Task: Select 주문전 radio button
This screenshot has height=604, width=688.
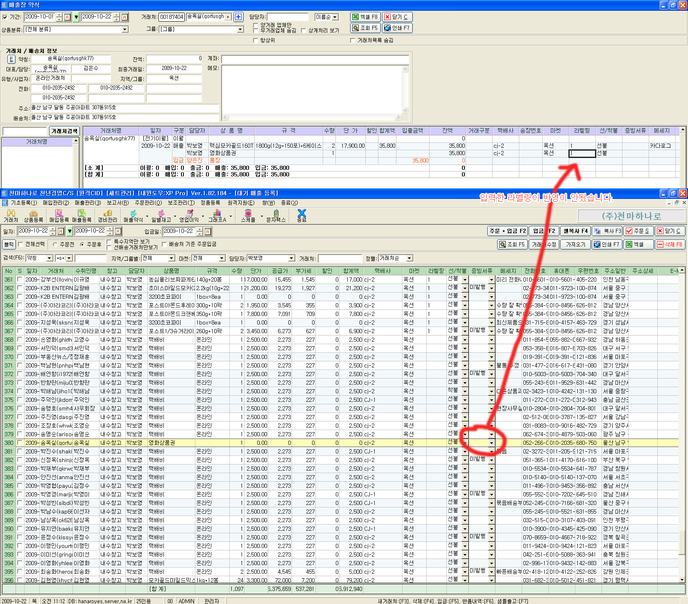Action: (x=55, y=244)
